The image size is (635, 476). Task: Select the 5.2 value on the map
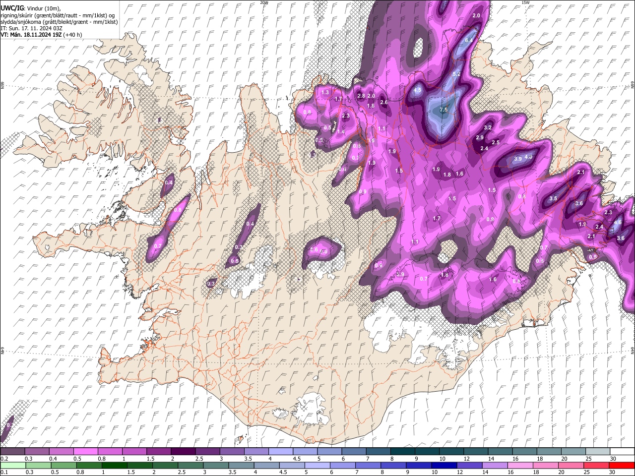tap(457, 74)
